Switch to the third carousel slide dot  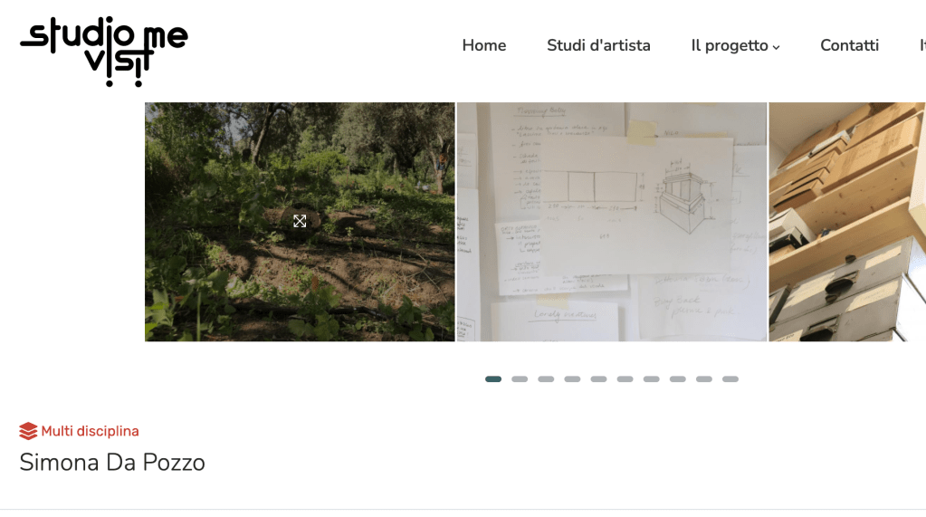(546, 379)
